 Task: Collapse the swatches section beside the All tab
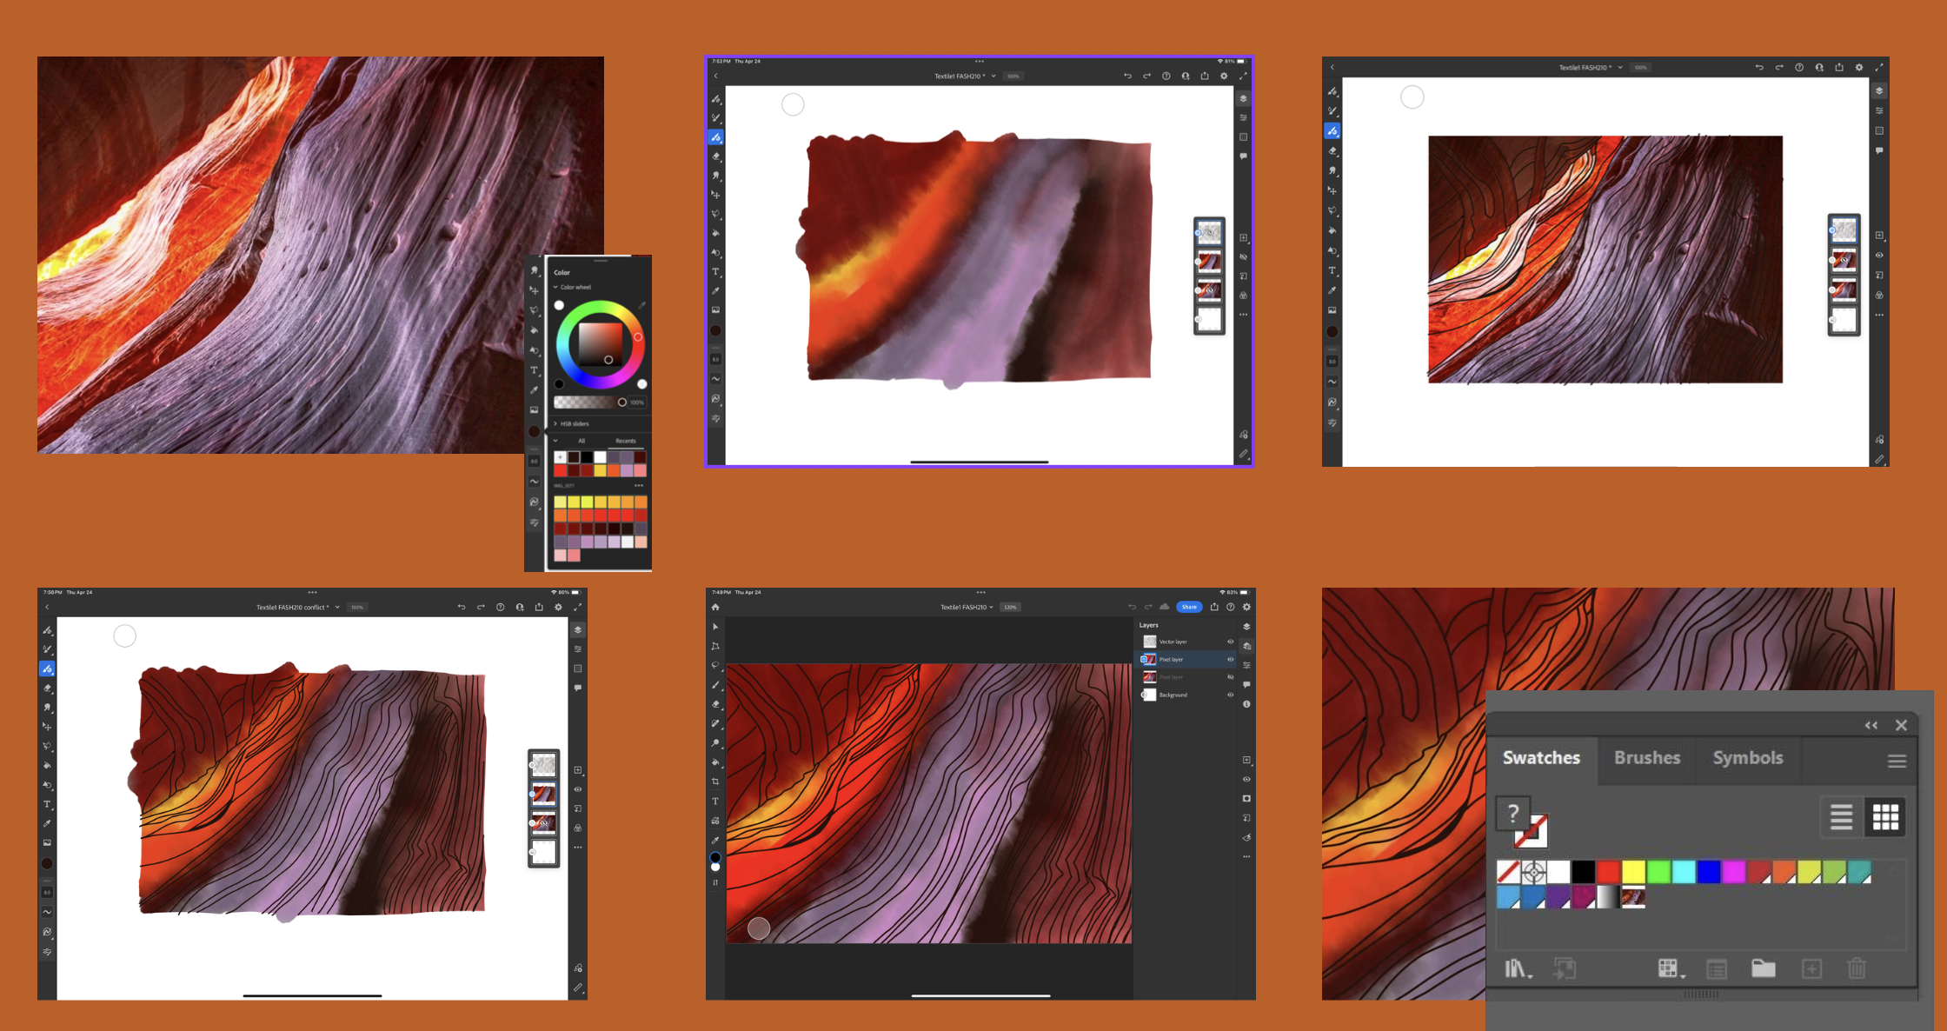pyautogui.click(x=556, y=441)
